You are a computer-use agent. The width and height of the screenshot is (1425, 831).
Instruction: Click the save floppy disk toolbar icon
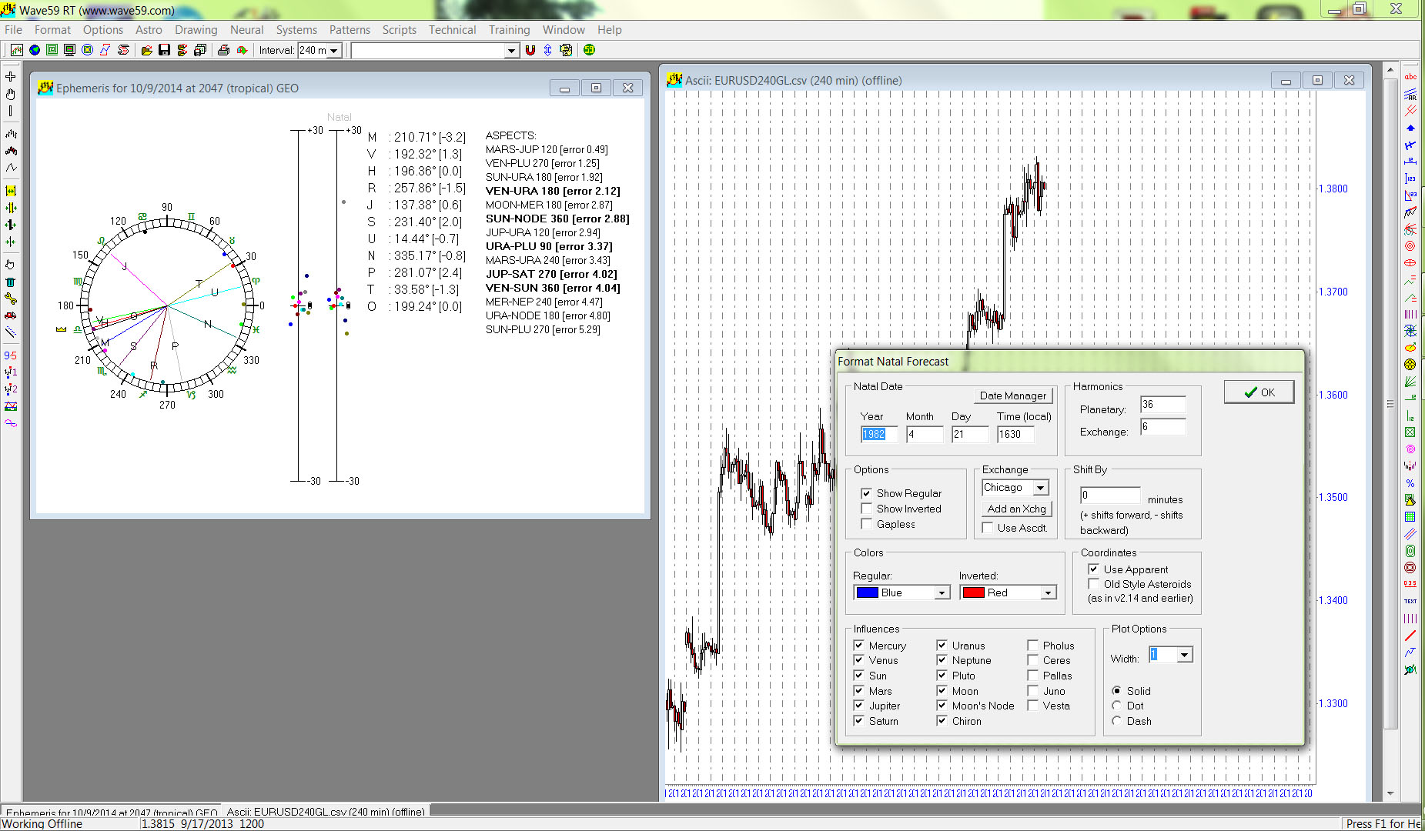coord(164,50)
